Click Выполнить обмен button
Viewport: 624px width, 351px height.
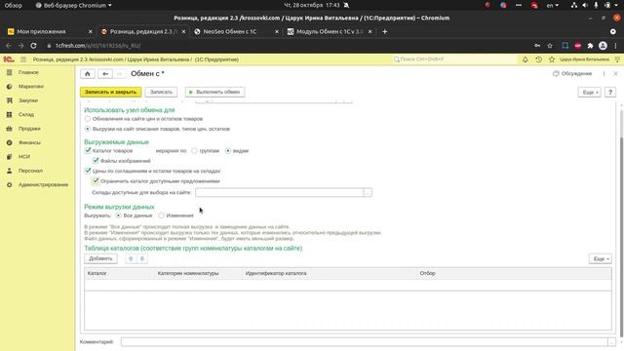point(214,92)
